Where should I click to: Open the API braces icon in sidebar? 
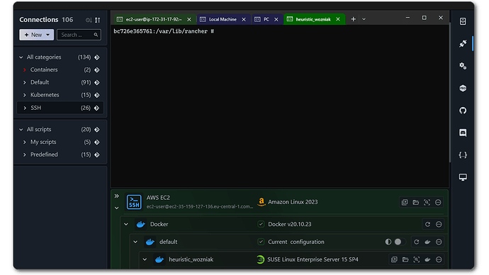[x=463, y=155]
